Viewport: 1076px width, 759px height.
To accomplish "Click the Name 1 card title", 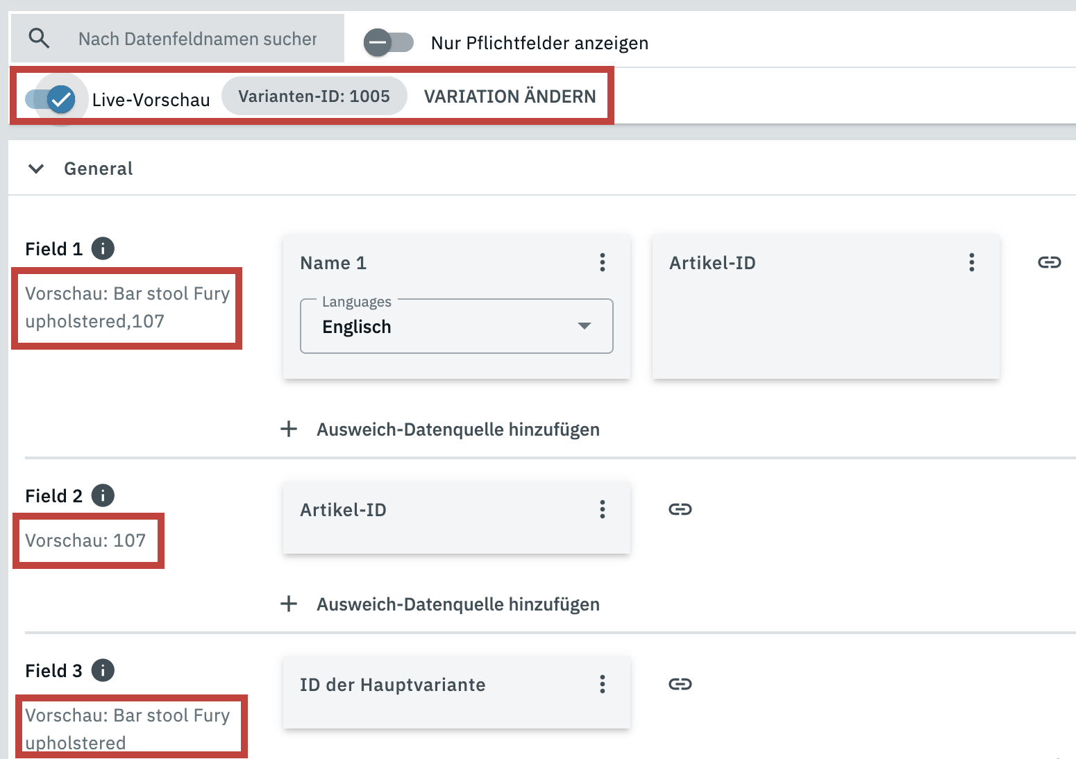I will 333,263.
